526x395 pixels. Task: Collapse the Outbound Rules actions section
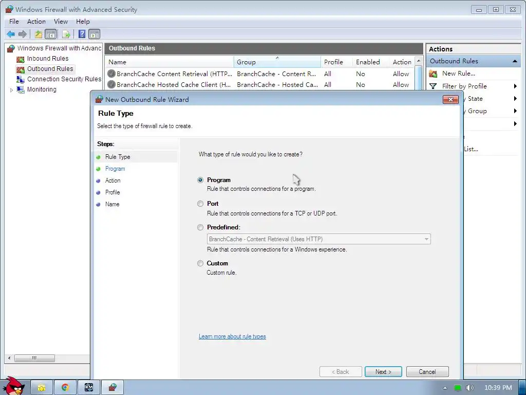[515, 61]
